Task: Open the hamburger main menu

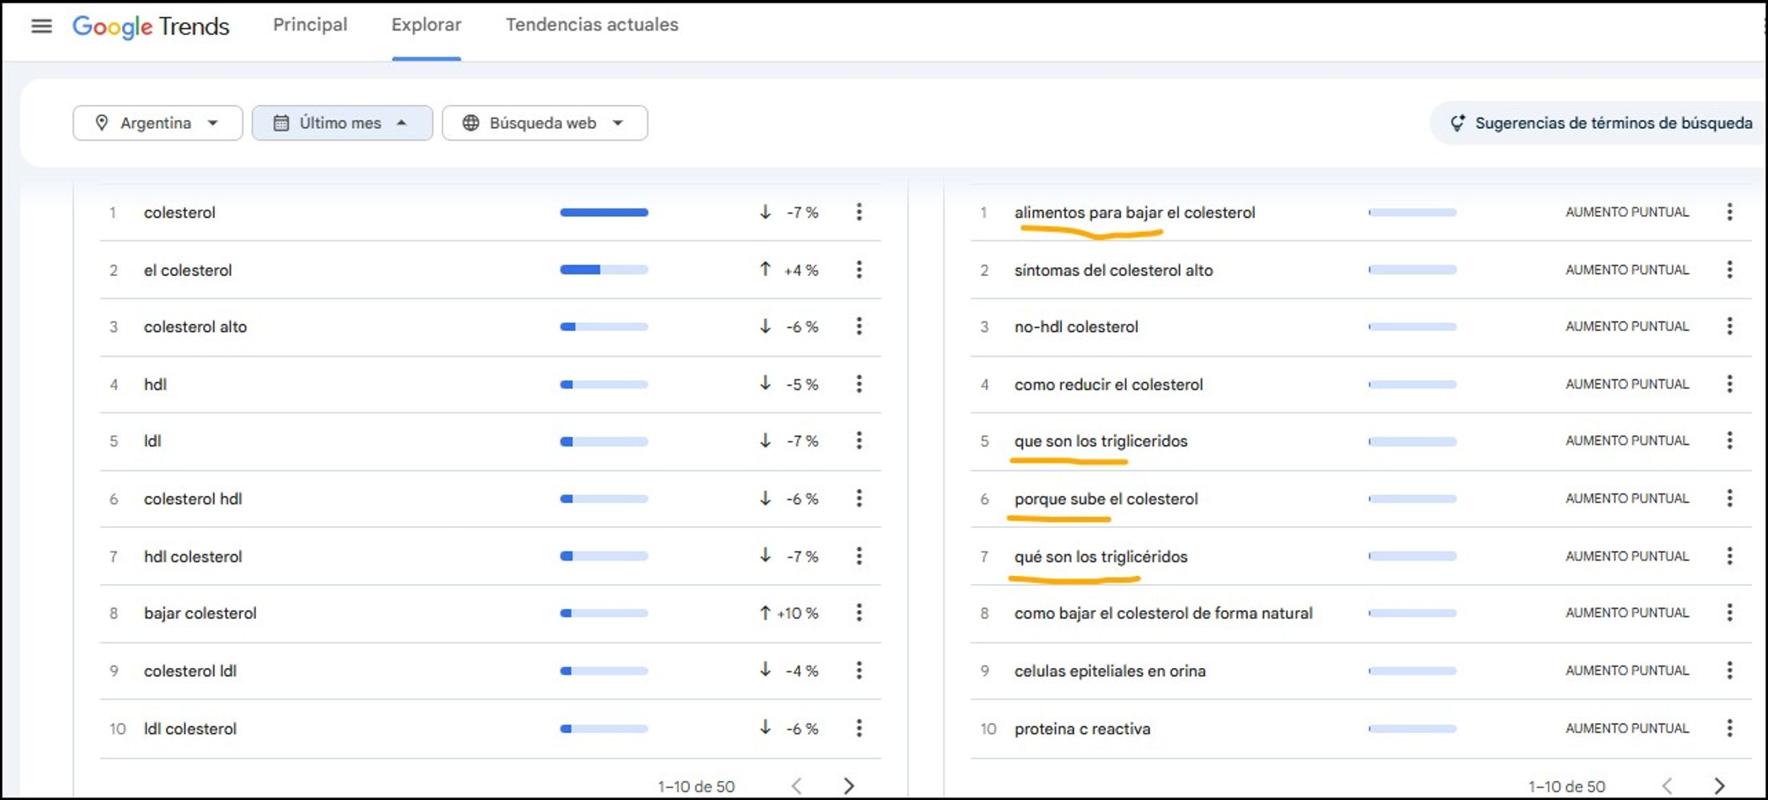Action: coord(42,26)
